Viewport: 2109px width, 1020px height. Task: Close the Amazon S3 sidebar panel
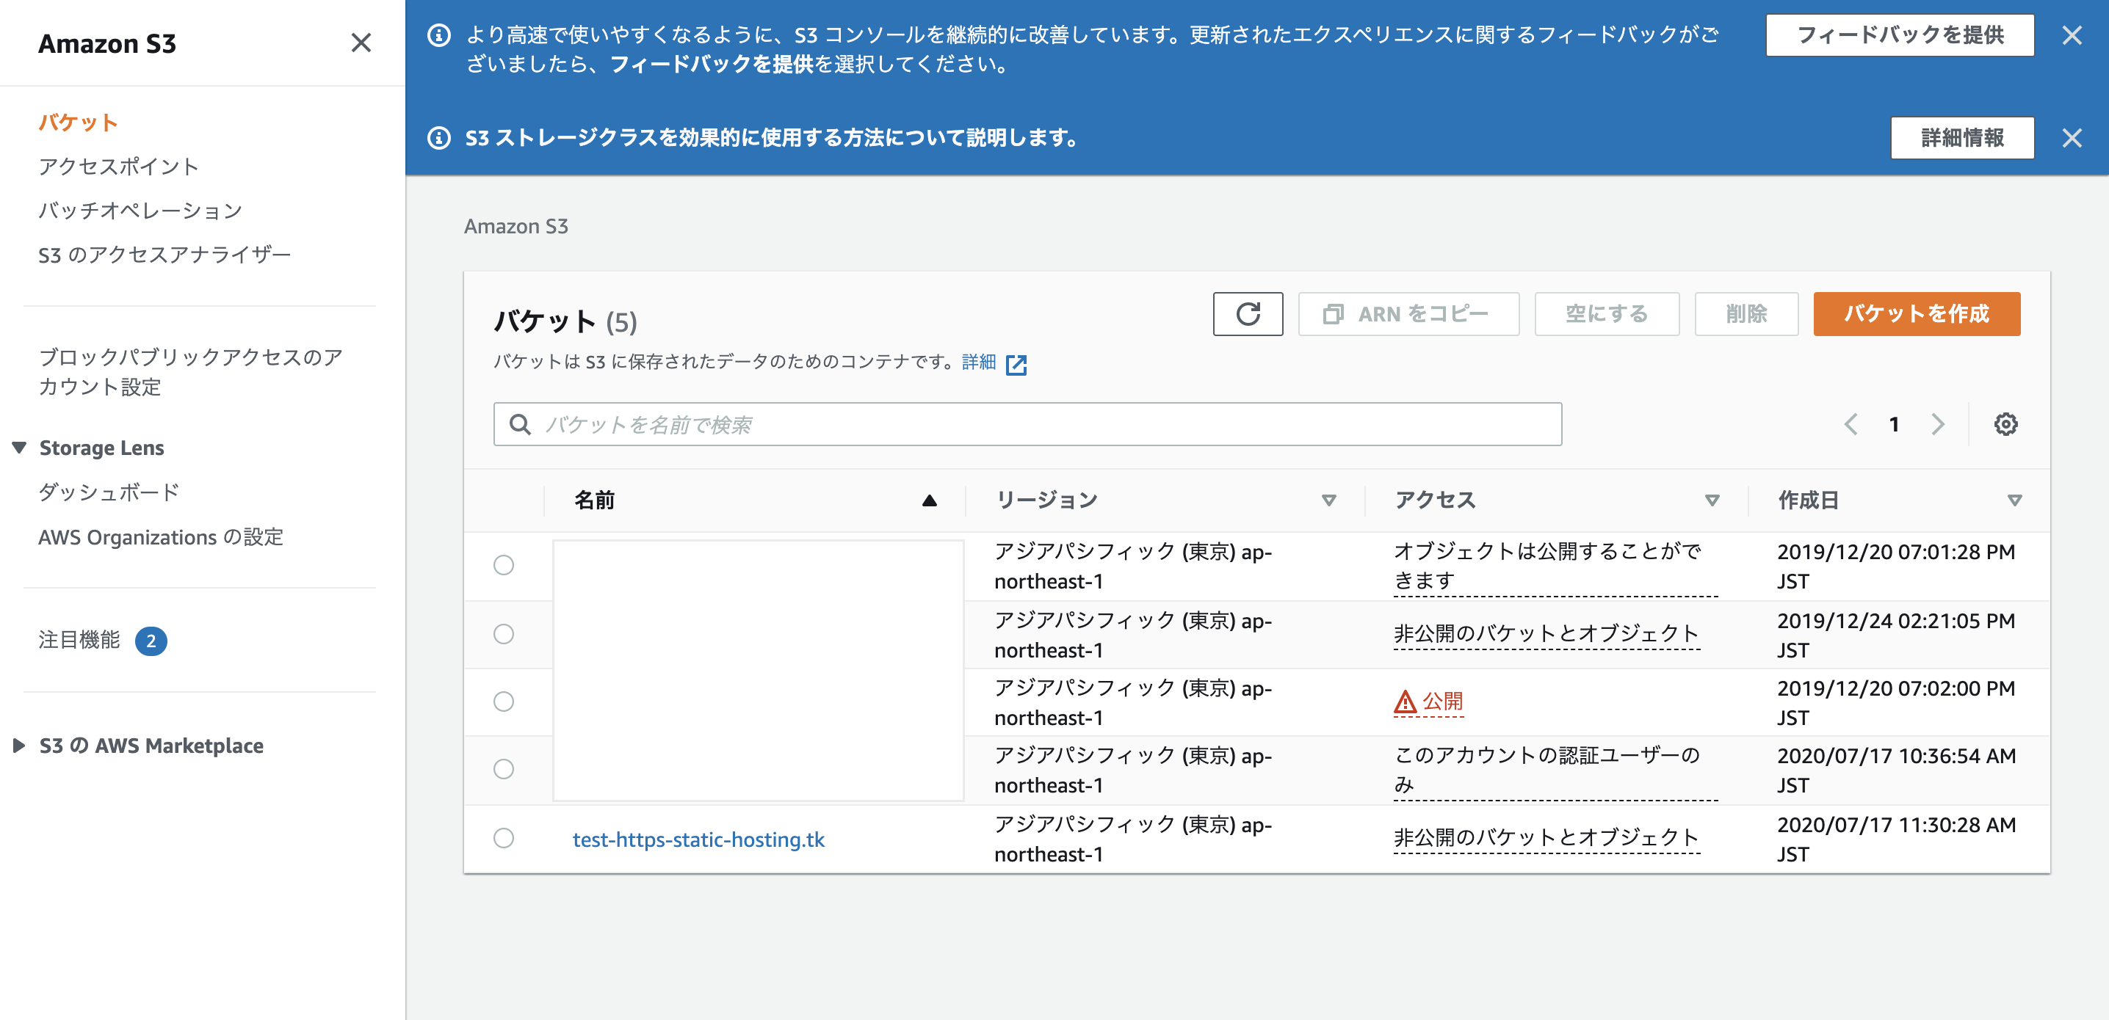point(361,43)
